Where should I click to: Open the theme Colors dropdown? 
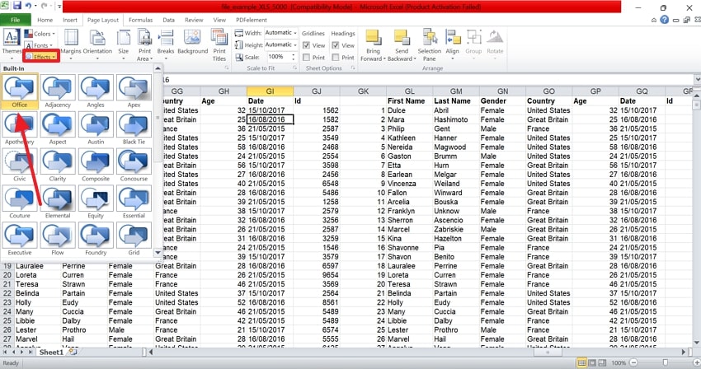(40, 34)
